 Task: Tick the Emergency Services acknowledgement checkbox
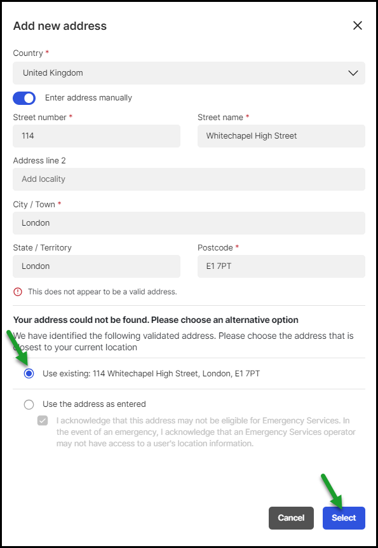43,420
